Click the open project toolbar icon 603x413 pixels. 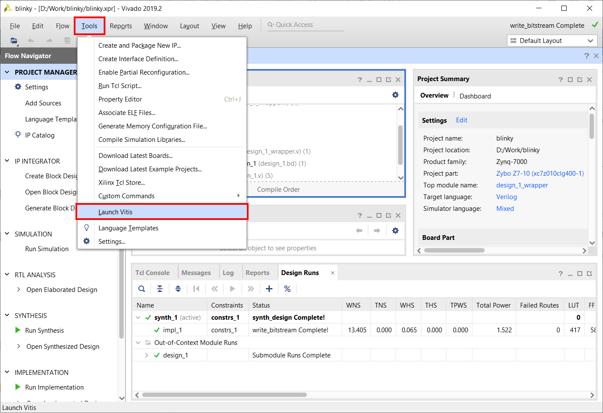14,41
